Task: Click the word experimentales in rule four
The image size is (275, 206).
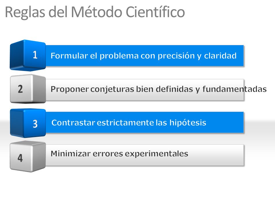Action: [x=156, y=154]
